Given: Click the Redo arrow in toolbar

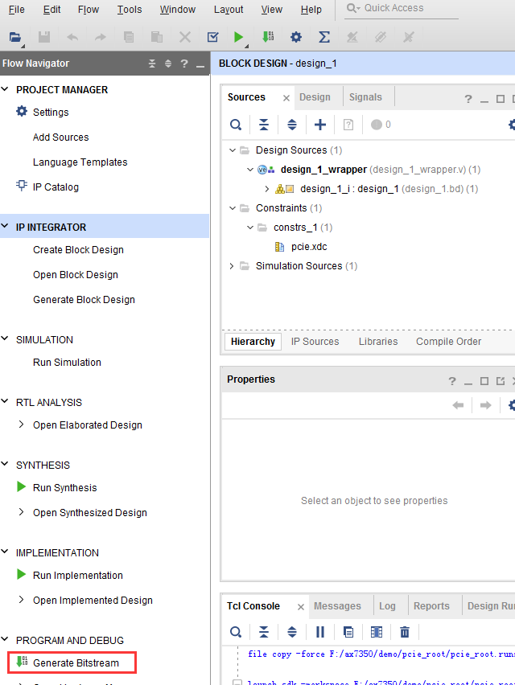Looking at the screenshot, I should point(101,37).
